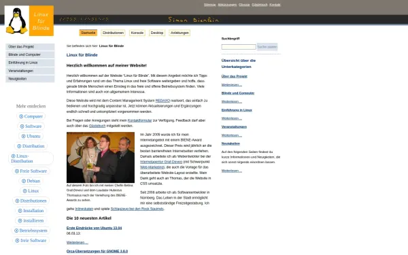The width and height of the screenshot is (408, 255).
Task: Click the Linux tag under Mehr entdecken
Action: tap(31, 191)
